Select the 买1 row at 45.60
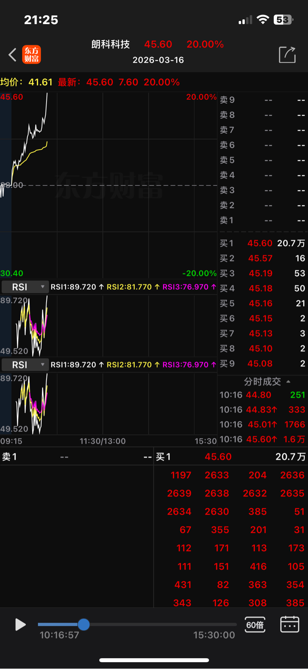Viewport: 308px width, 669px height. [x=262, y=243]
